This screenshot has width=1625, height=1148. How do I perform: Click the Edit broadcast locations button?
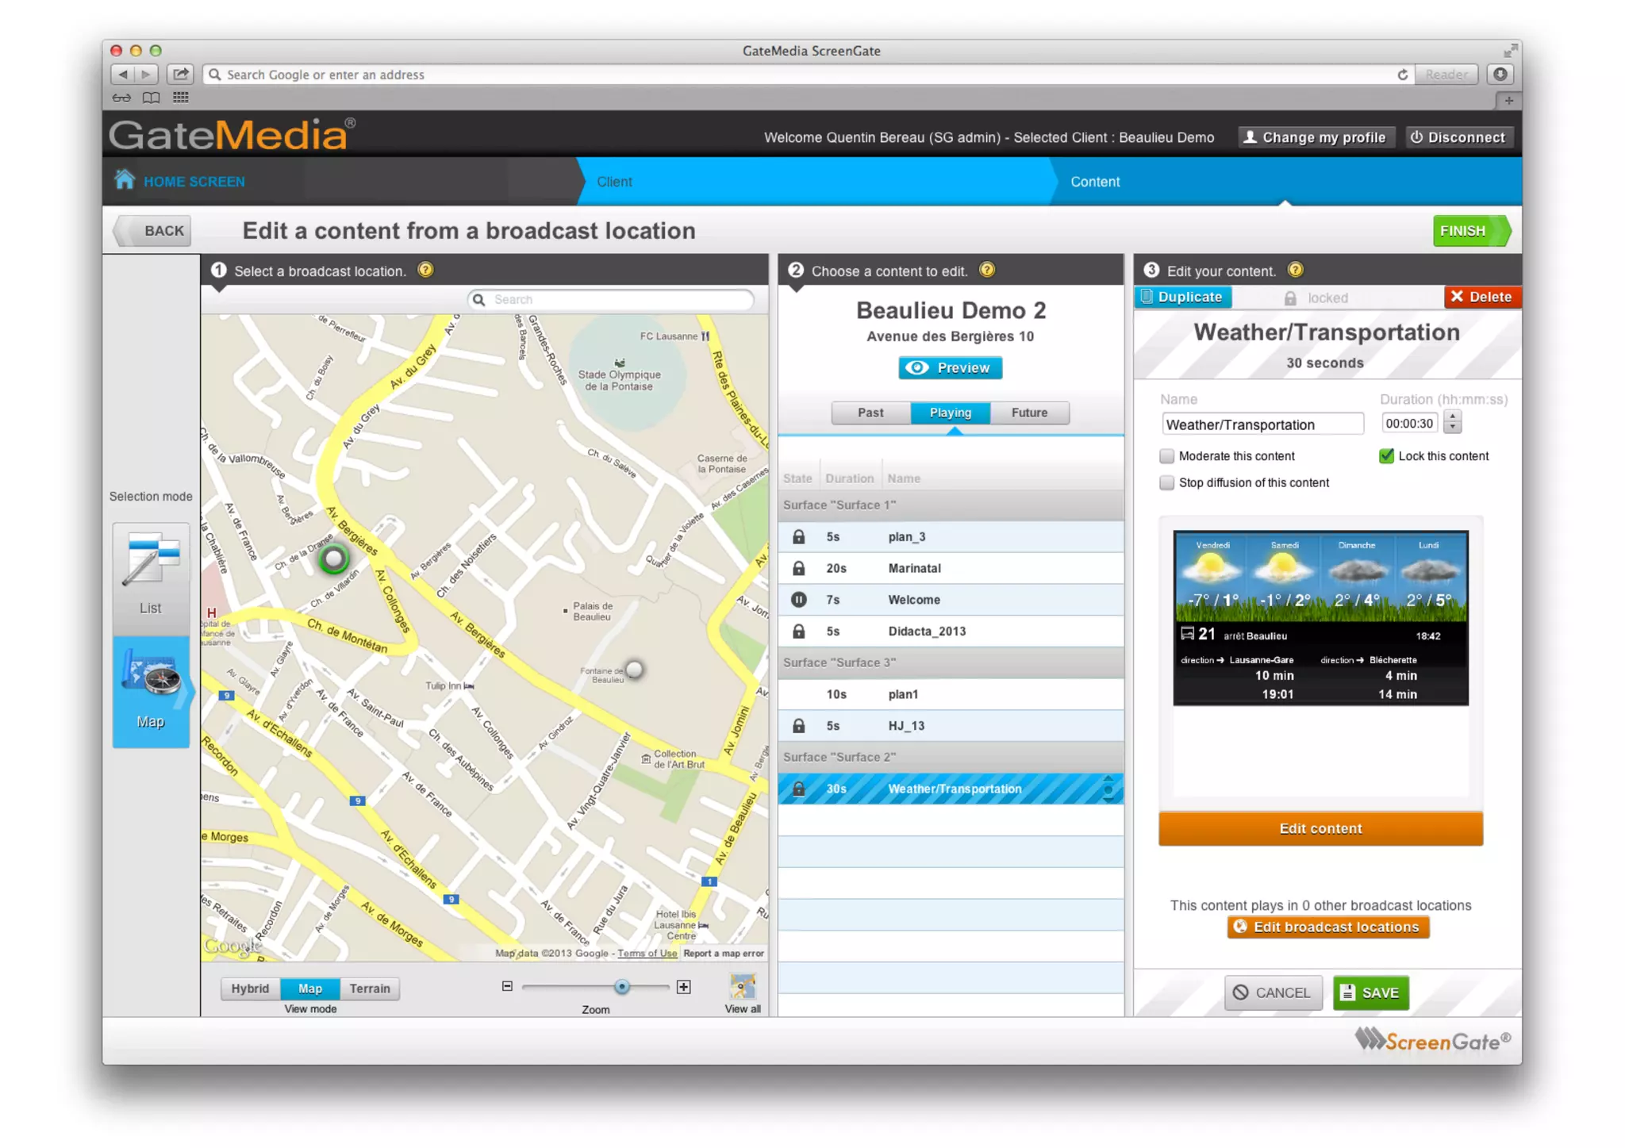coord(1327,927)
